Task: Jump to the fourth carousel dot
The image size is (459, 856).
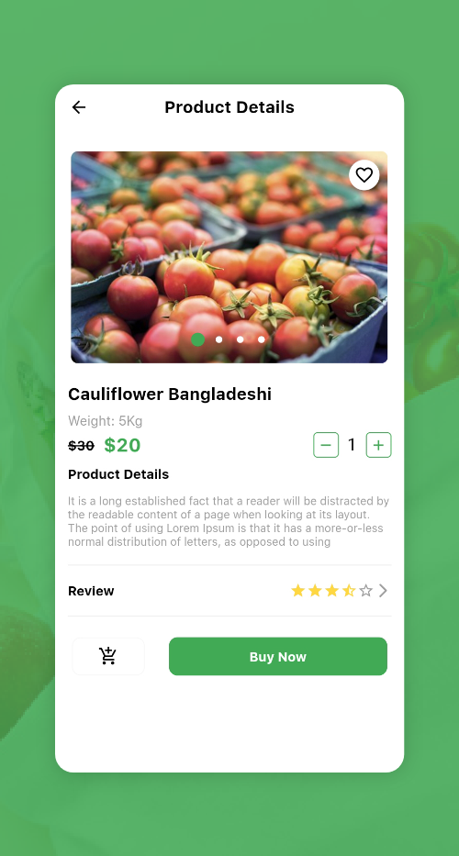Action: (x=262, y=339)
